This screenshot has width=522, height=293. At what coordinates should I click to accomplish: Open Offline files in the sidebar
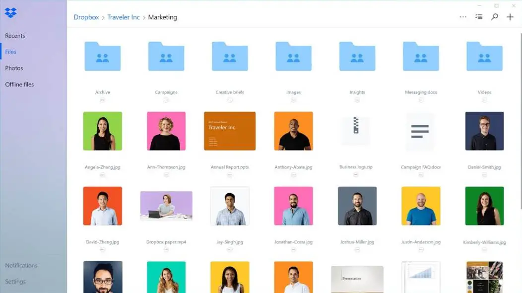[x=19, y=84]
